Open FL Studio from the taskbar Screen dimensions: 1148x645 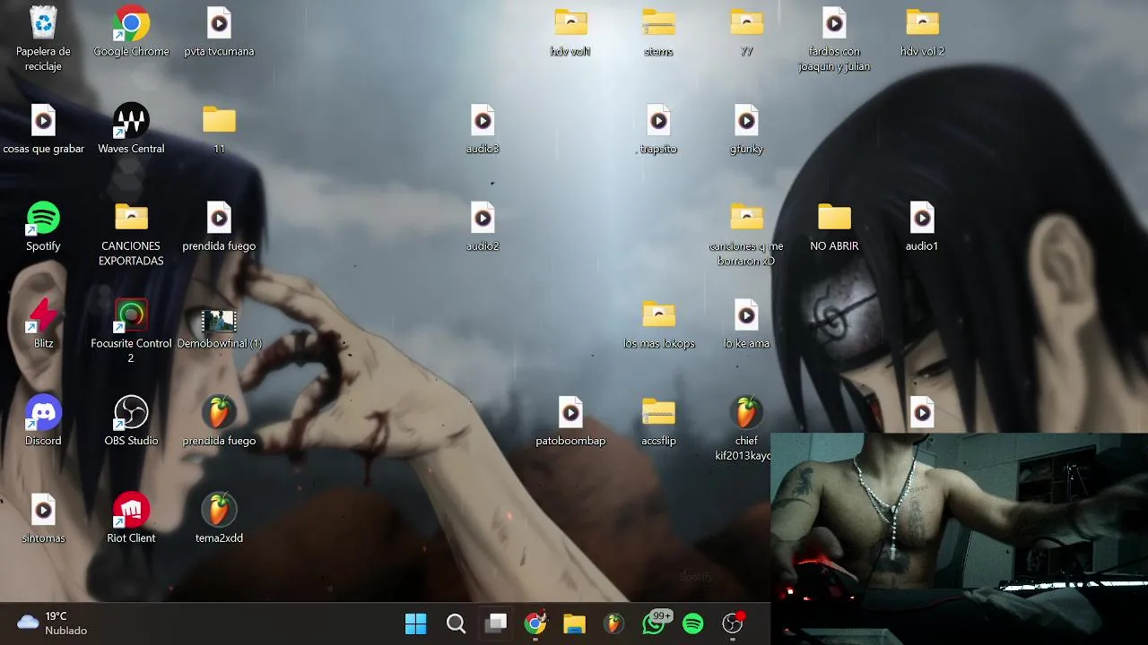(613, 623)
